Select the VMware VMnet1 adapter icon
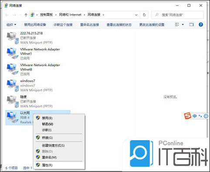 pos(13,54)
